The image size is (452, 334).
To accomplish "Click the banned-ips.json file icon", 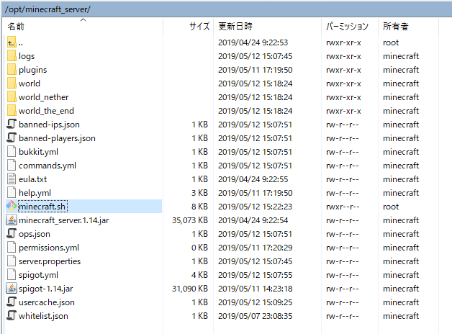I will (11, 125).
